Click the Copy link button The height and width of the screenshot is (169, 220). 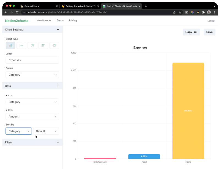191,32
